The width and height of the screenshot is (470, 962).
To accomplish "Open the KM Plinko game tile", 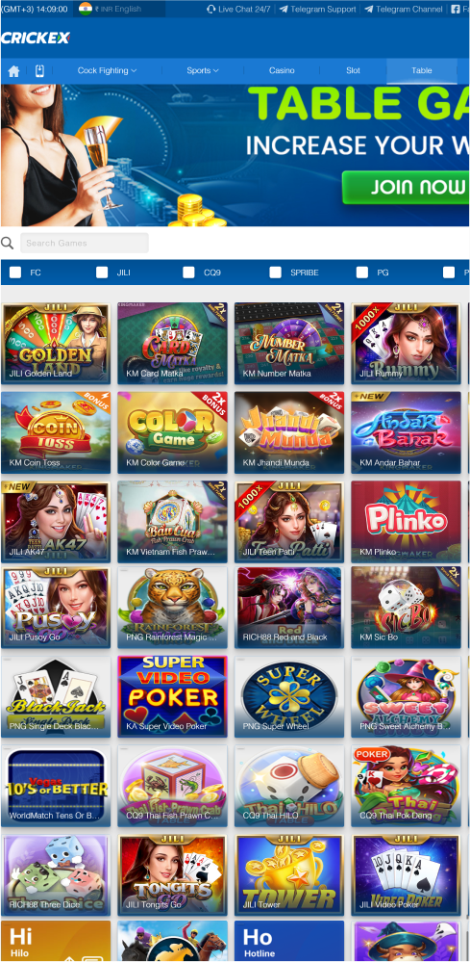I will tap(407, 522).
